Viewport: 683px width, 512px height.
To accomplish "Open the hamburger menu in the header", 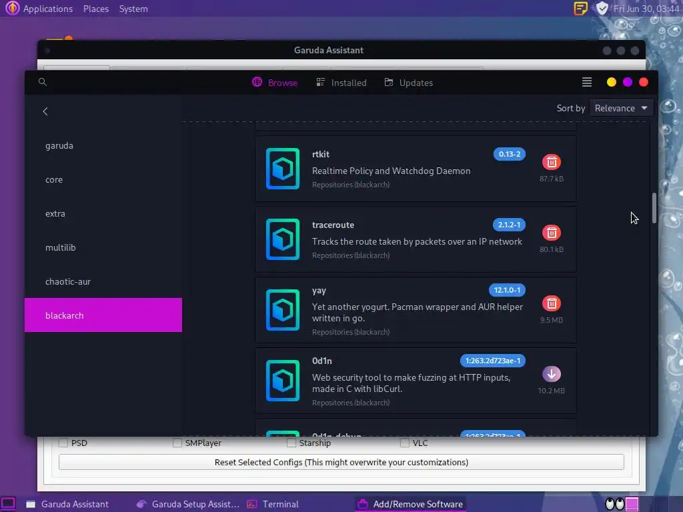I will click(x=587, y=82).
